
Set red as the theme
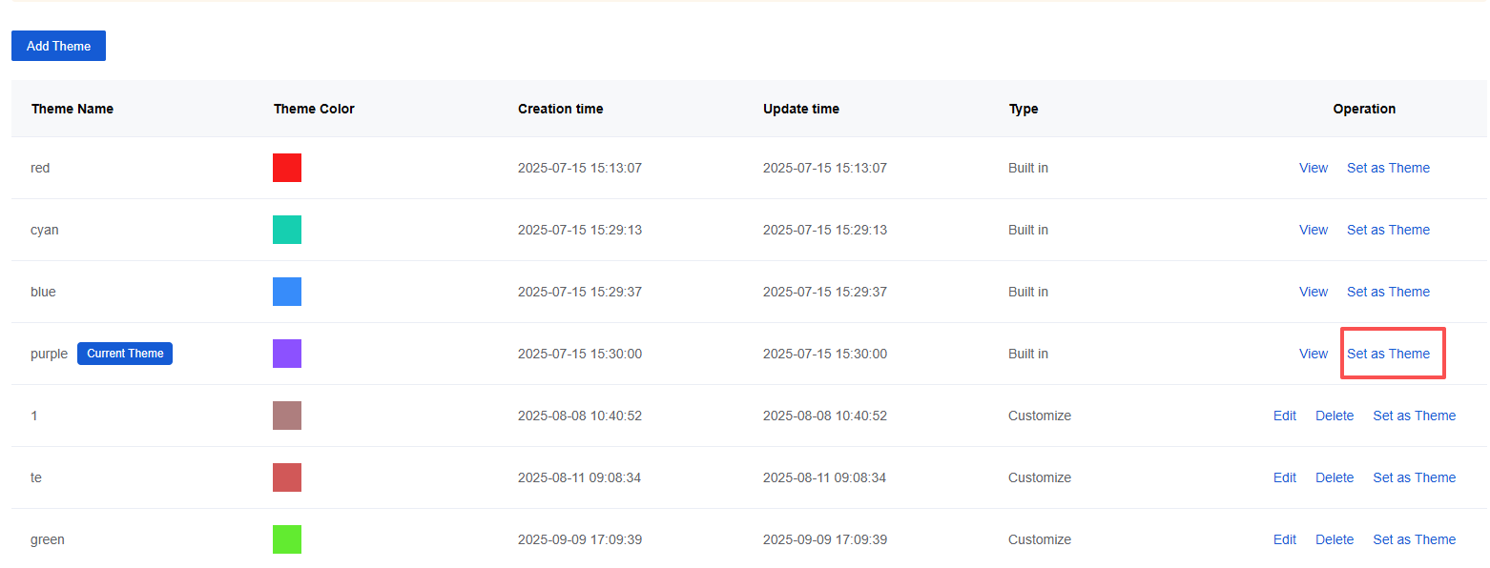point(1388,168)
